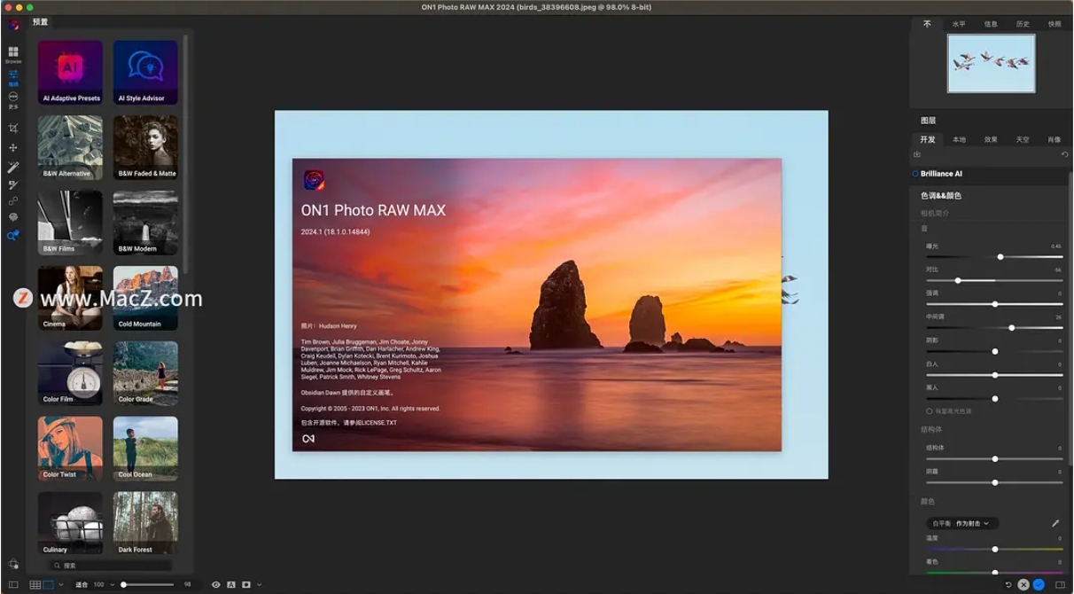Open the Browse module icon
This screenshot has width=1074, height=594.
click(x=13, y=53)
